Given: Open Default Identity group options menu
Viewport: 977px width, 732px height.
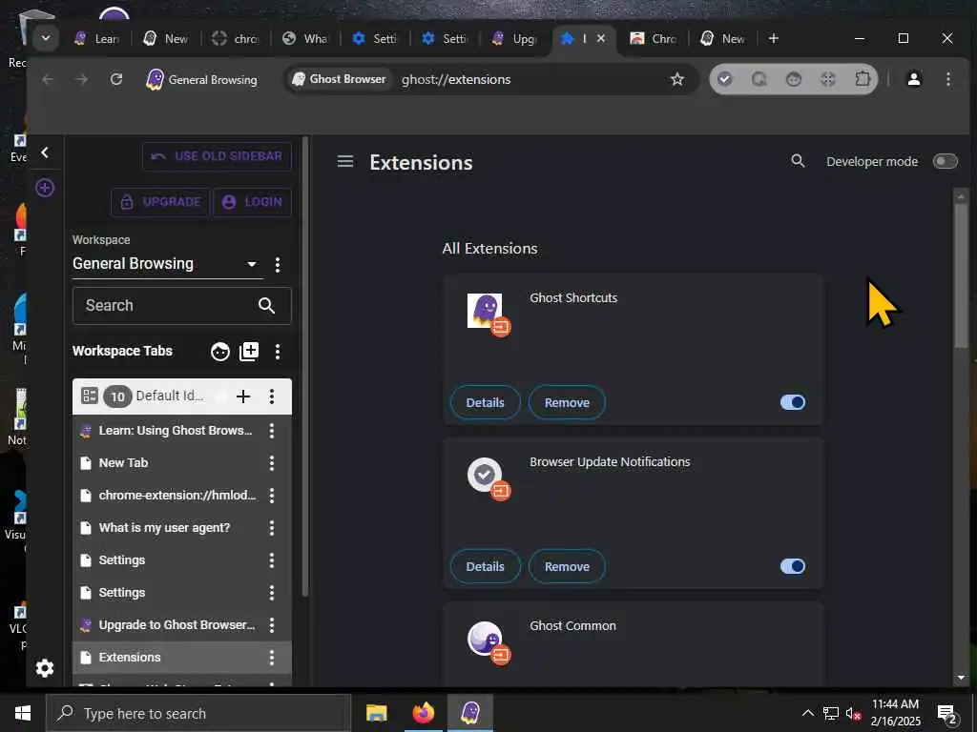Looking at the screenshot, I should pyautogui.click(x=272, y=396).
